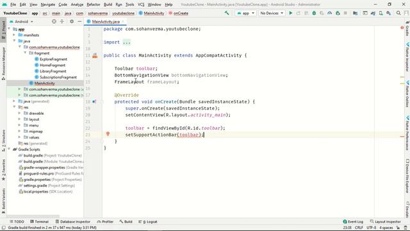Open the No Devices selector dropdown
Viewport: 410px width, 231px height.
click(x=272, y=13)
